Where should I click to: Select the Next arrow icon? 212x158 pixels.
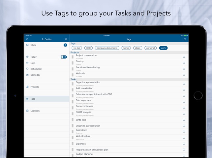point(27,63)
